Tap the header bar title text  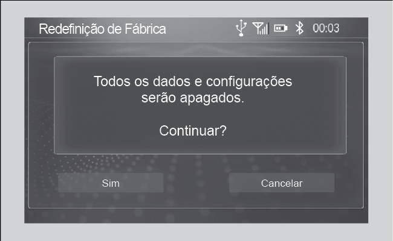click(103, 29)
